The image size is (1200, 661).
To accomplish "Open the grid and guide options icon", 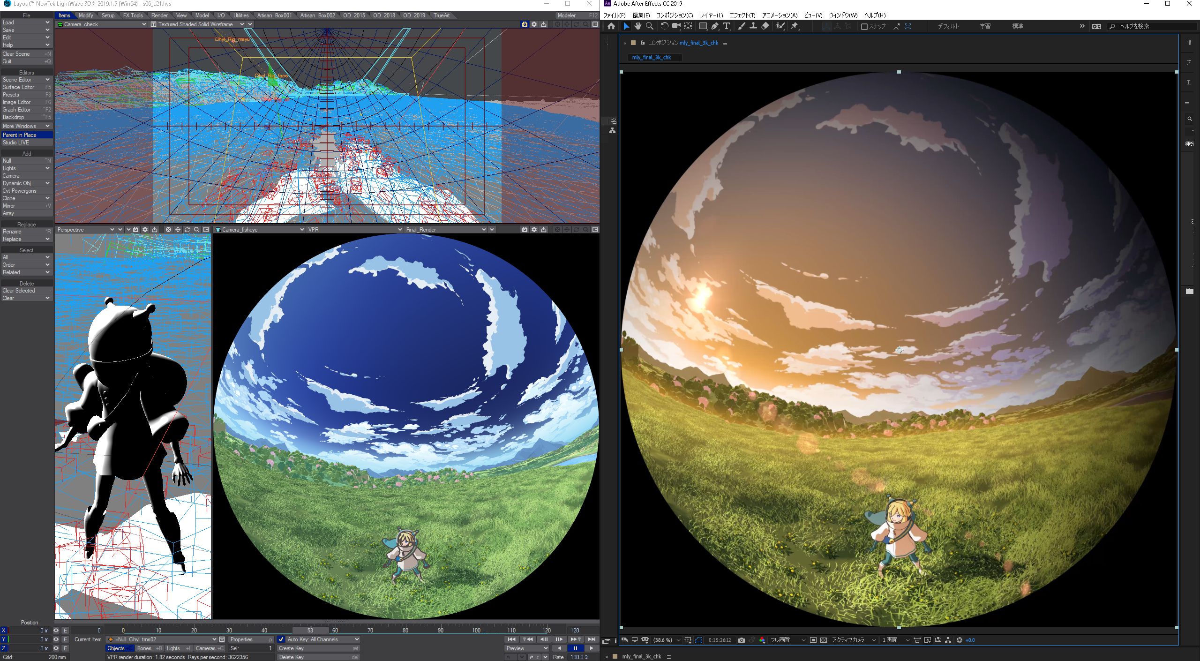I will (688, 640).
